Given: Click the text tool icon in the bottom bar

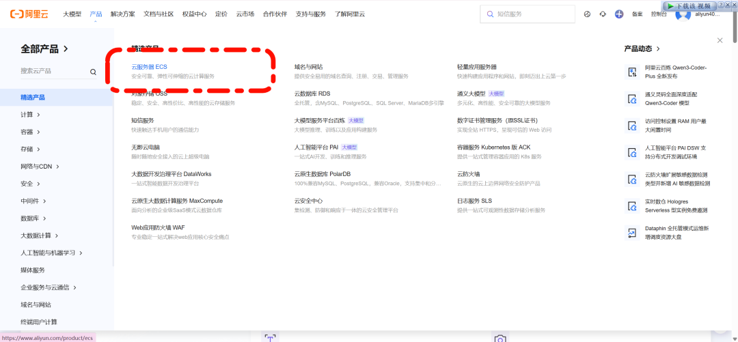Looking at the screenshot, I should point(270,337).
